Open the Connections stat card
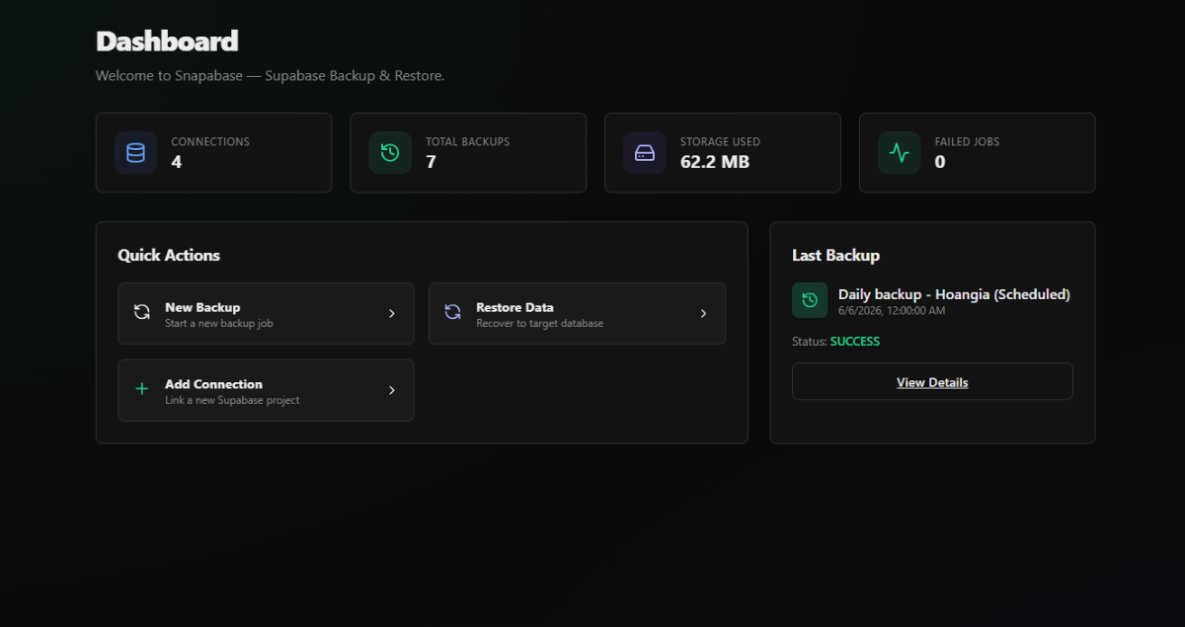This screenshot has width=1185, height=627. point(213,153)
